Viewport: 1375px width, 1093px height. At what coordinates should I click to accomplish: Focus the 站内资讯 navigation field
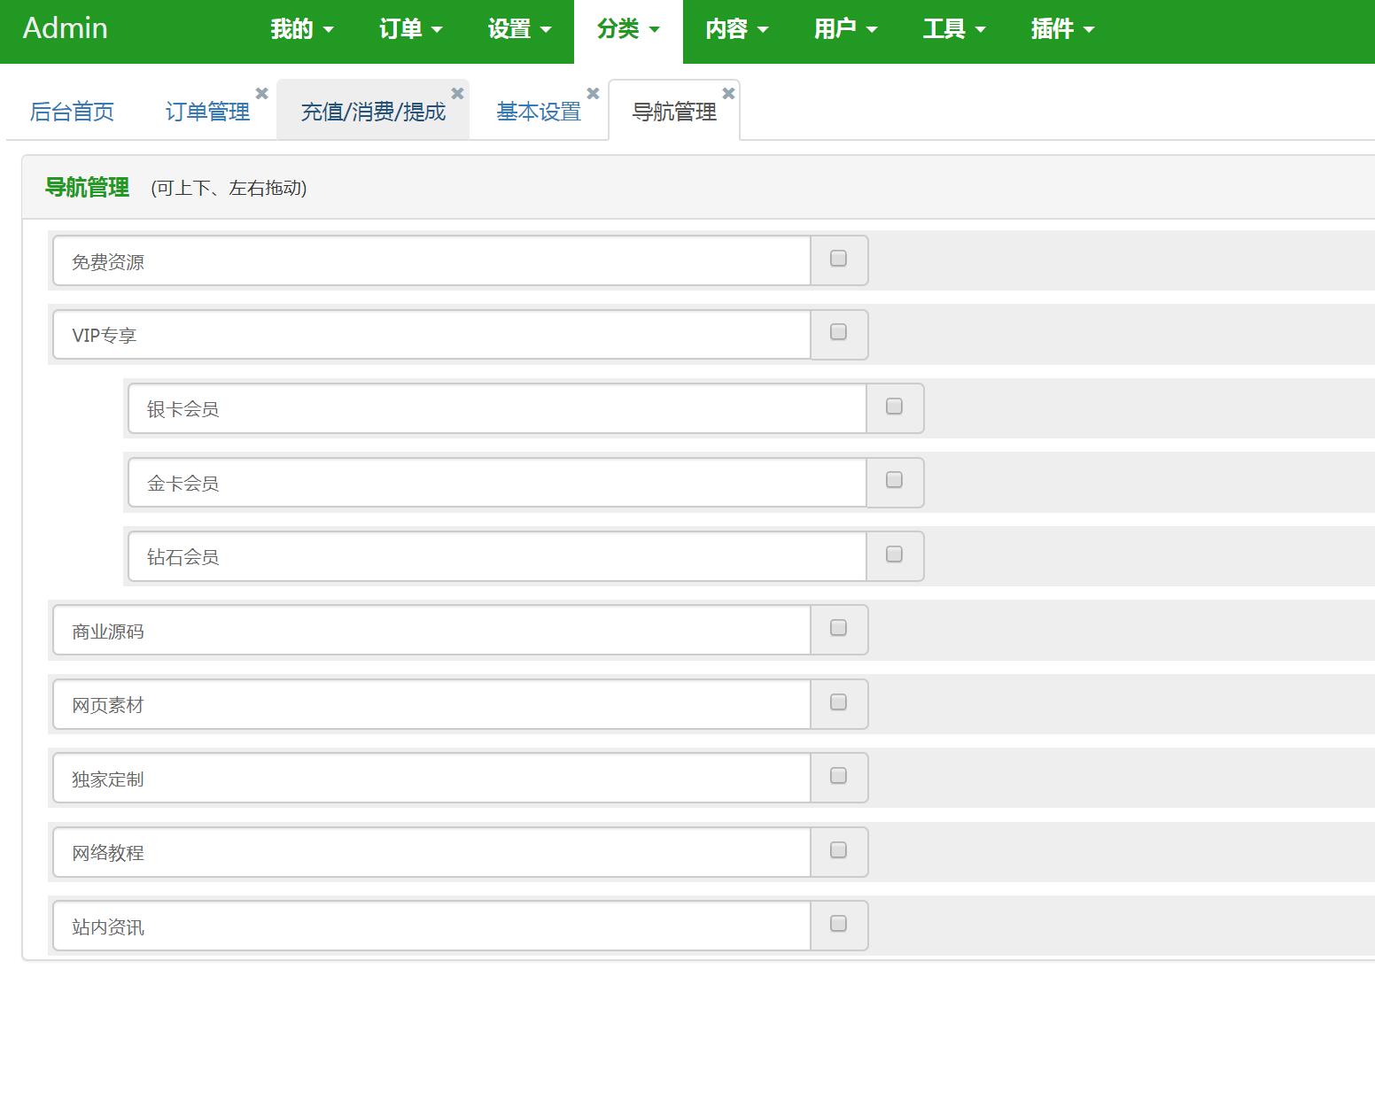point(432,926)
